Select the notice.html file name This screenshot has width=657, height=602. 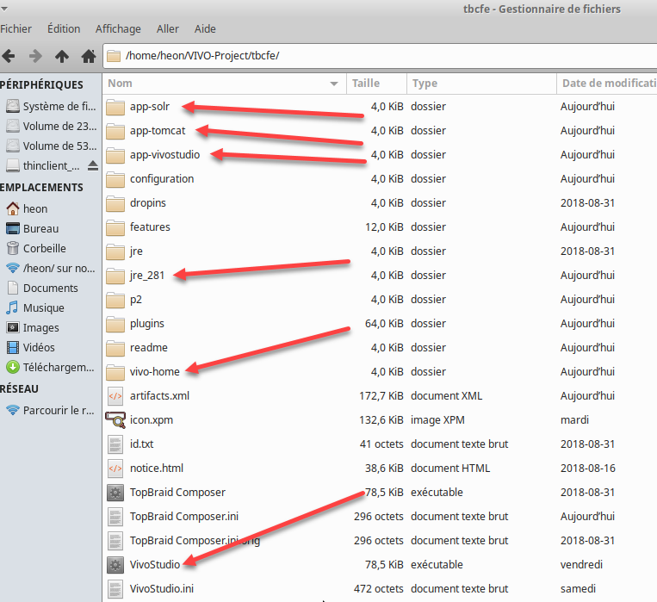pyautogui.click(x=157, y=469)
